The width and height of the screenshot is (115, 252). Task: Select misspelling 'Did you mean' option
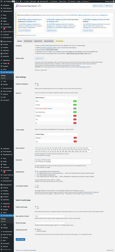(x=36, y=176)
